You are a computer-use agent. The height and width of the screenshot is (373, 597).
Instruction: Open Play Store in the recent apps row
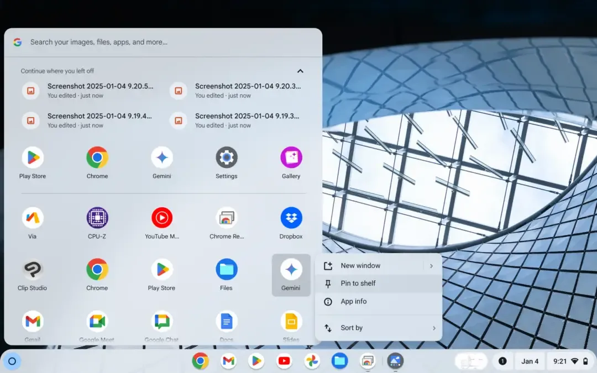(x=33, y=163)
